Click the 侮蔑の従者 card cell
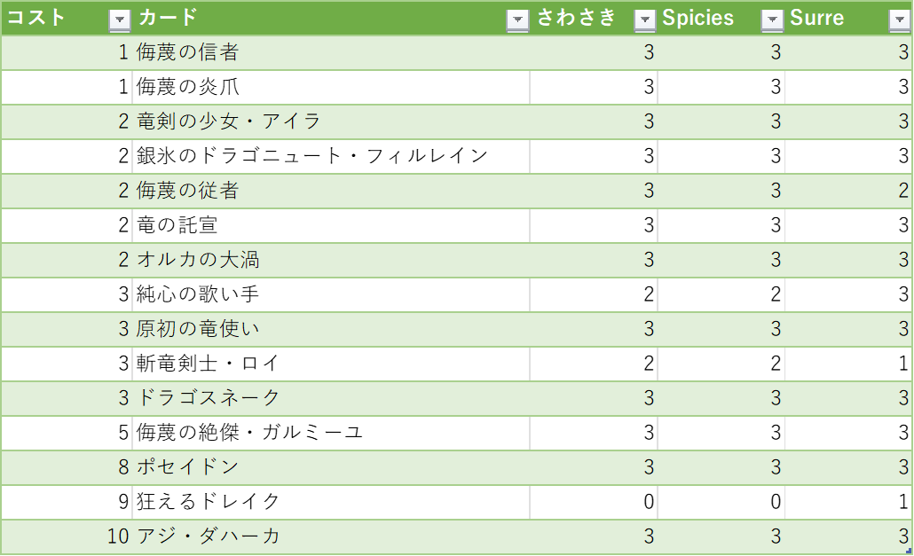The height and width of the screenshot is (556, 914). (331, 191)
